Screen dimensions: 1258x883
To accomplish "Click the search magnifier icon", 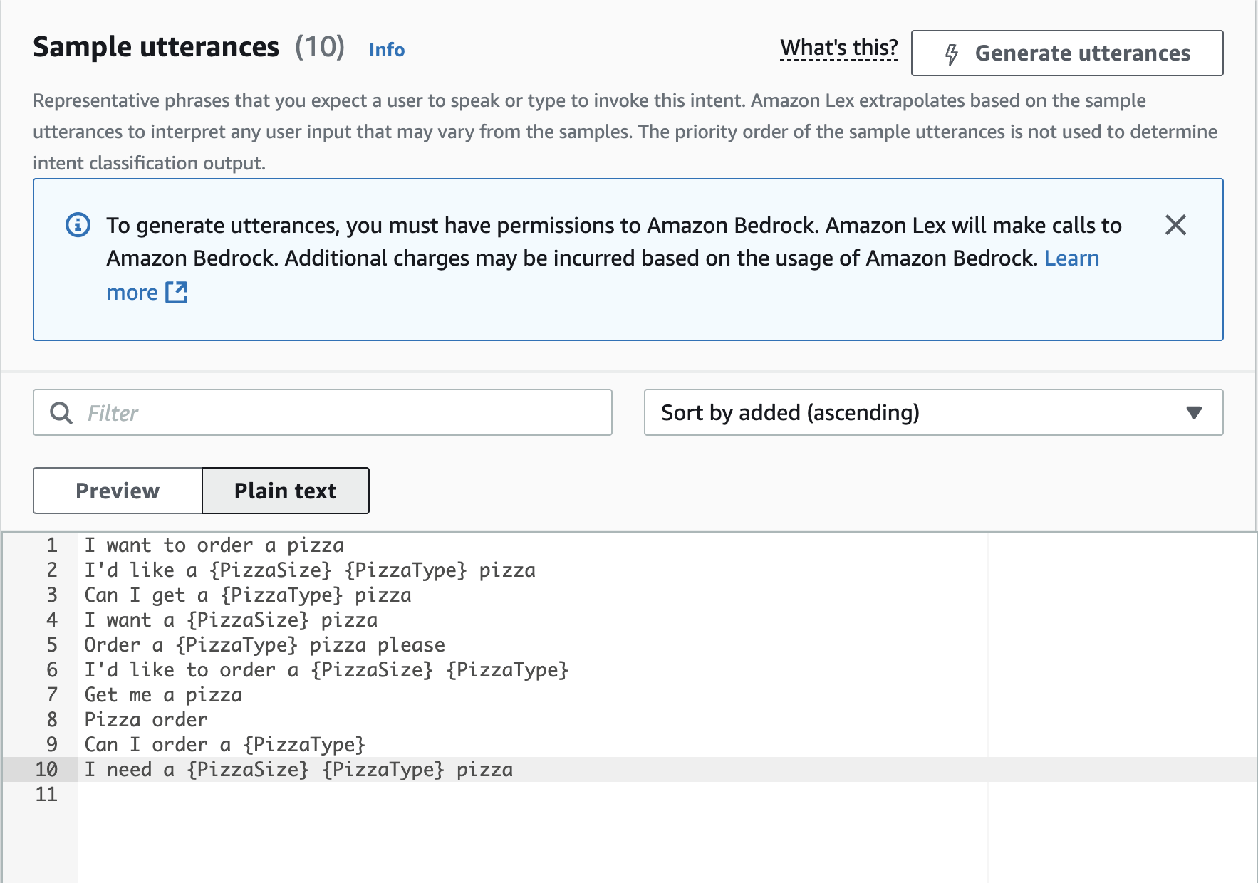I will (x=61, y=413).
